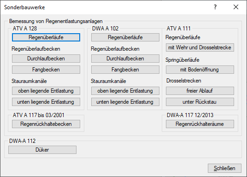
Task: Click freier Ablauf under Drosselstrecken
Action: [x=200, y=91]
